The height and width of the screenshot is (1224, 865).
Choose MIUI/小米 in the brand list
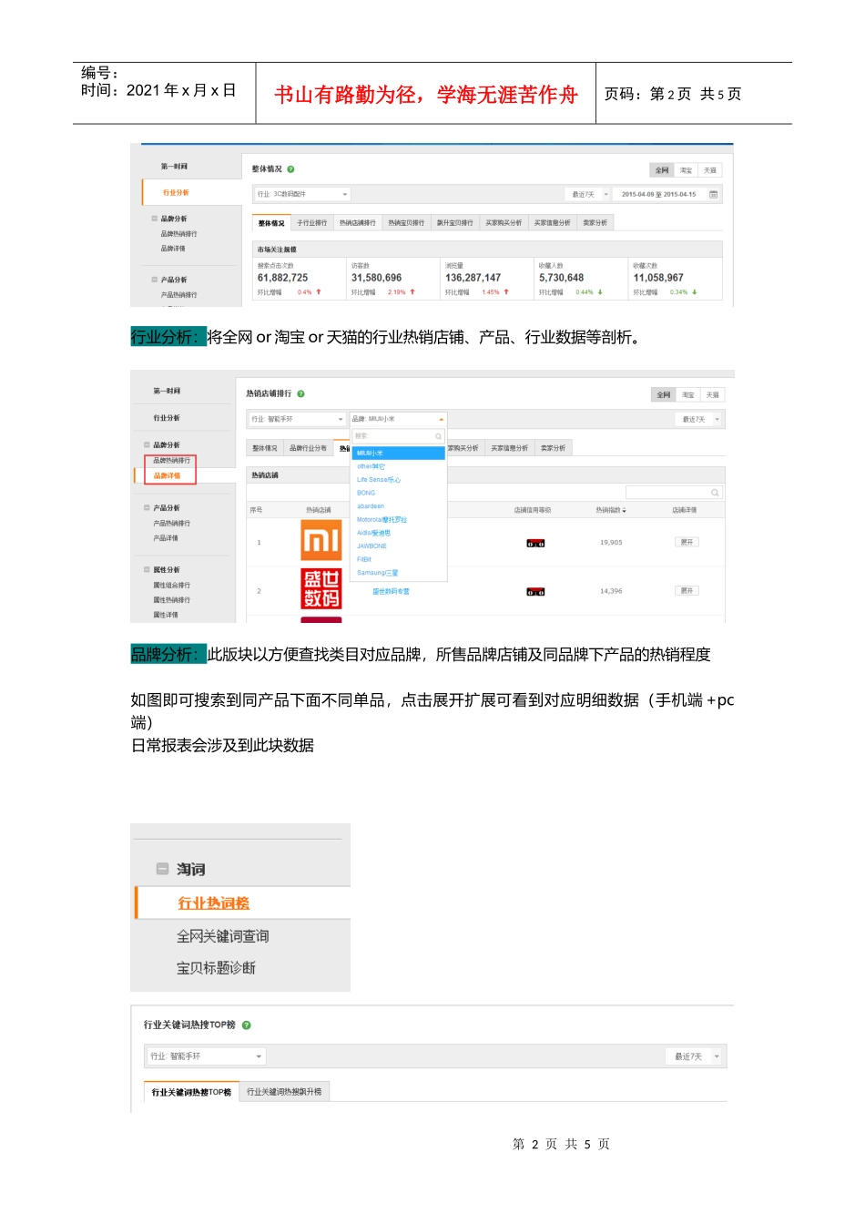tap(398, 453)
